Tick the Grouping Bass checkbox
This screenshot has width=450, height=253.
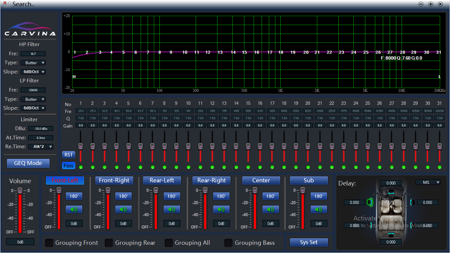click(228, 243)
